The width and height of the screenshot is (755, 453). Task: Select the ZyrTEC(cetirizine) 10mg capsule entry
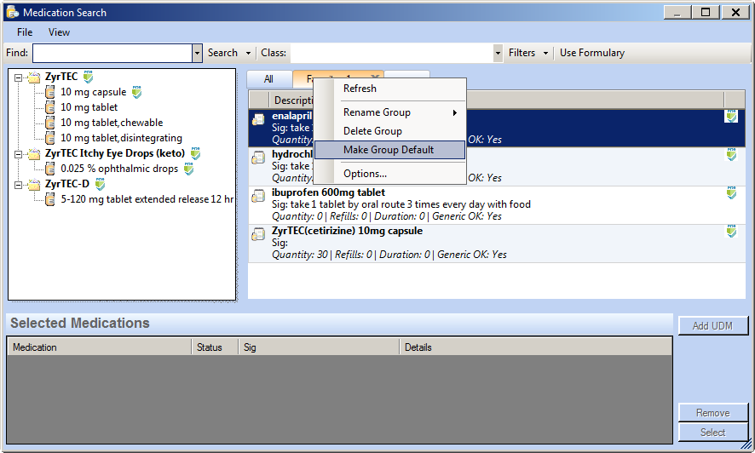497,244
